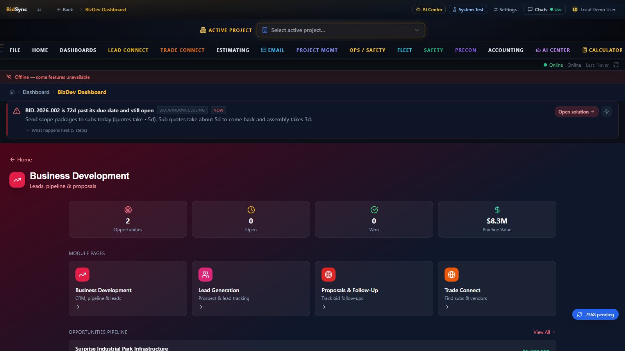Select the ESTIMATING menu item
The width and height of the screenshot is (625, 351).
point(233,50)
